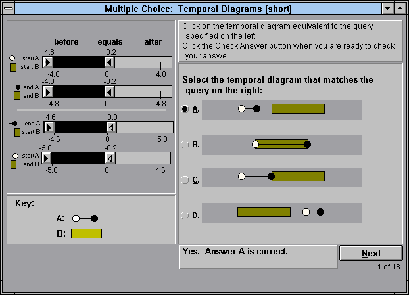Click right handle of end A/start B slider

coord(112,127)
